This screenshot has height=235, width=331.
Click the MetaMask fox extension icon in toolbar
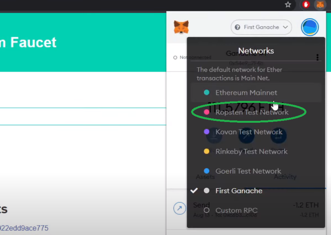[320, 4]
